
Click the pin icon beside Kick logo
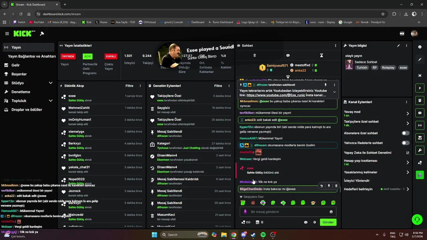point(42,34)
